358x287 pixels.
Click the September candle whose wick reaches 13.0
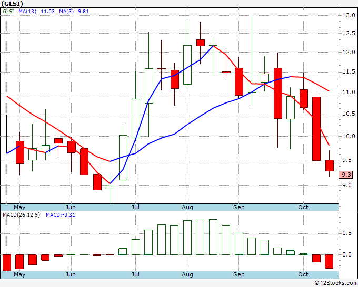[x=252, y=87]
